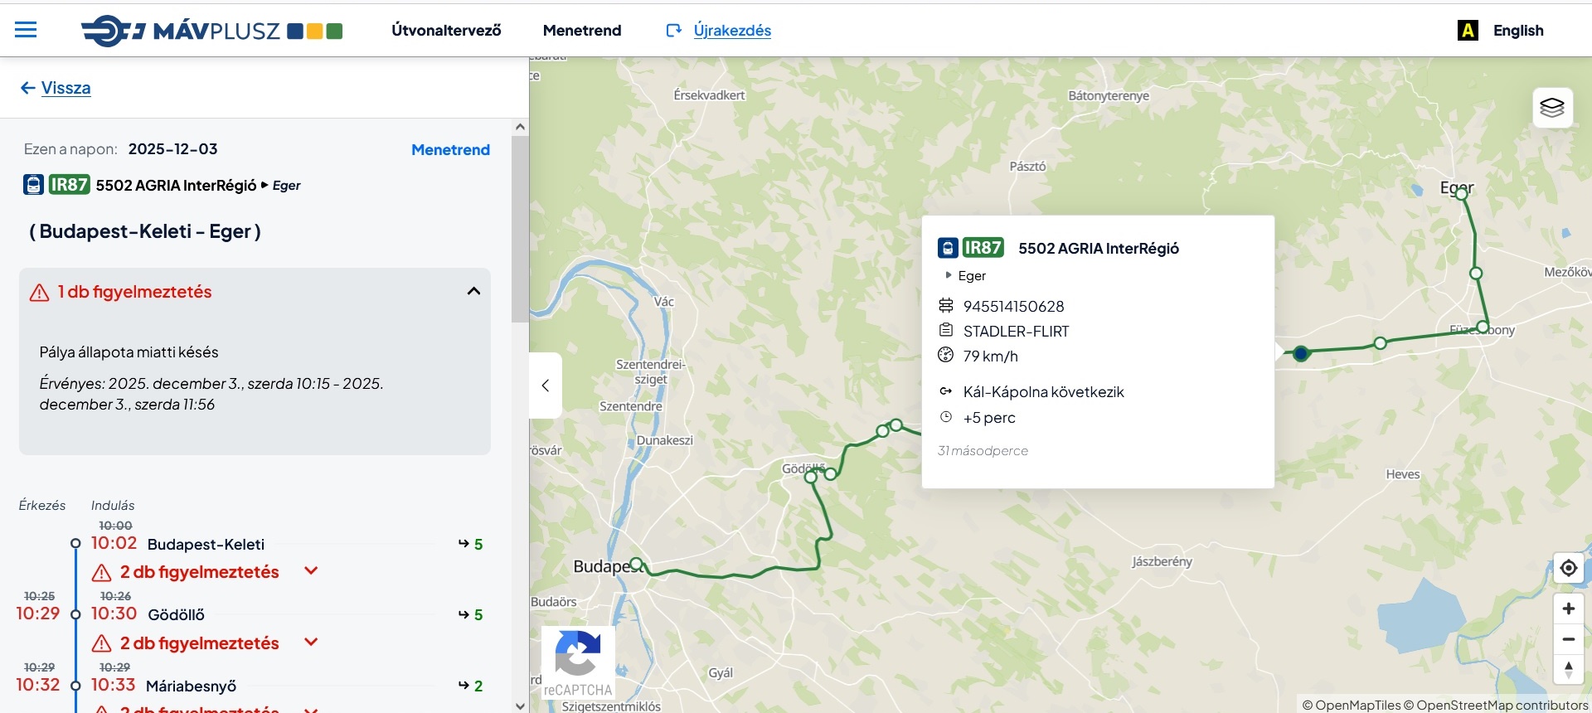Image resolution: width=1592 pixels, height=713 pixels.
Task: Click the 79 km/h speed entry
Action: tap(990, 356)
